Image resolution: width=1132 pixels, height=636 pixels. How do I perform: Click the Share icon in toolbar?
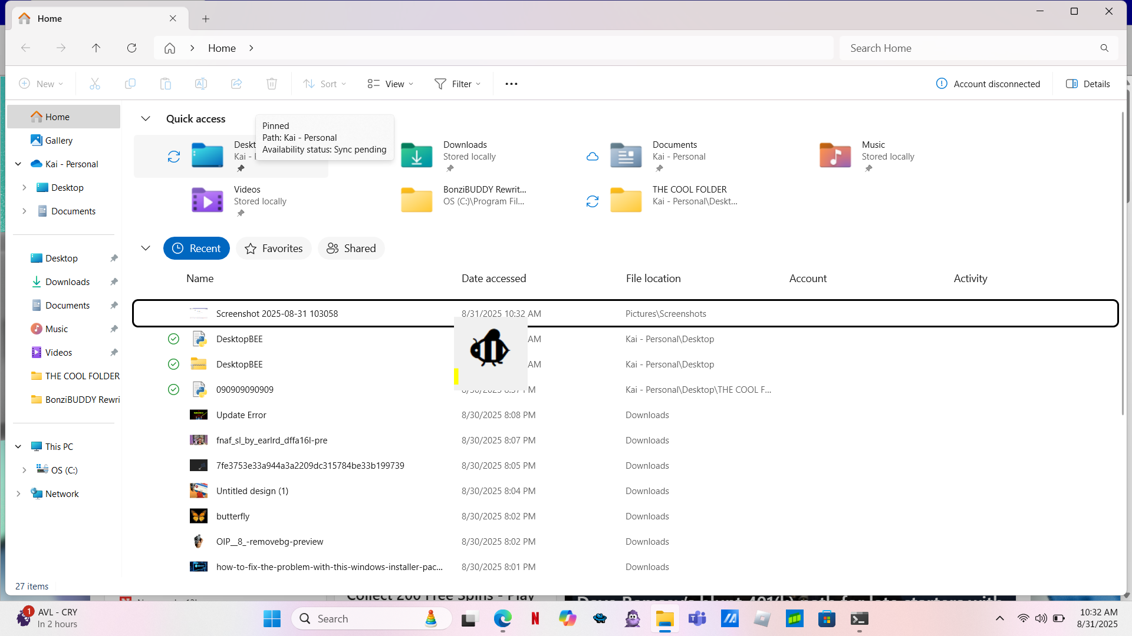click(236, 84)
